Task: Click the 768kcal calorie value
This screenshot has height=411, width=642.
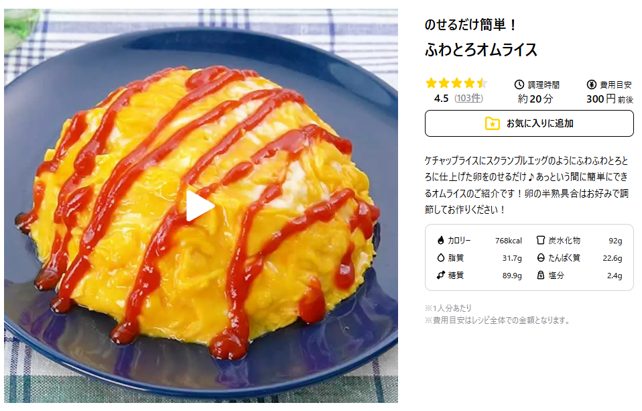Action: (x=509, y=241)
